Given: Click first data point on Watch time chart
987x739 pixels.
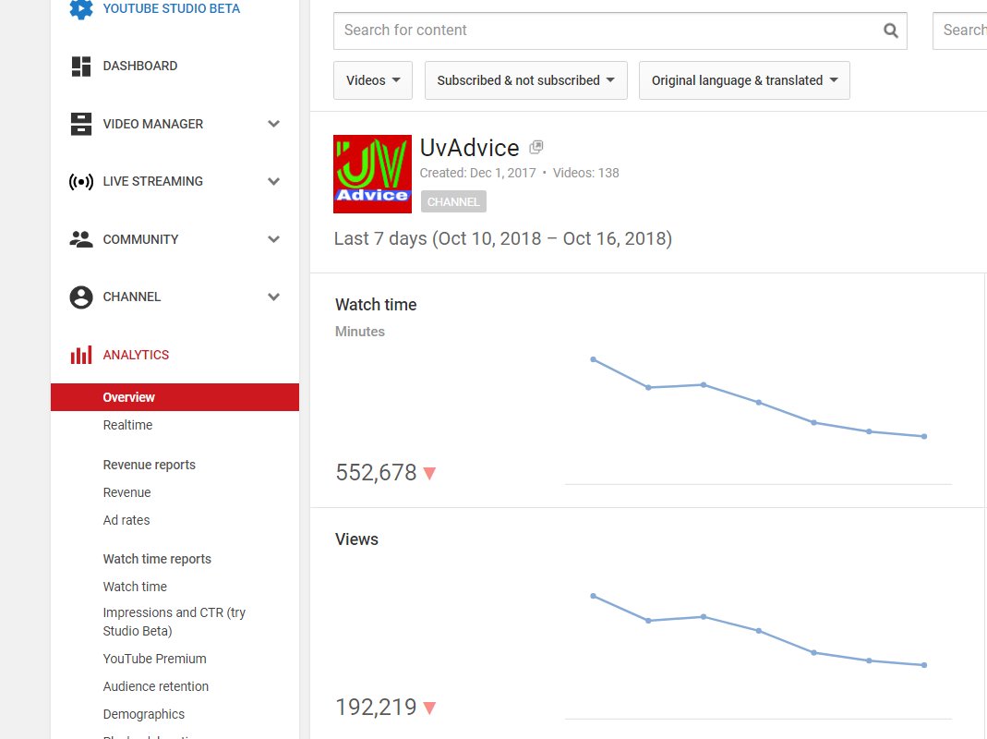Looking at the screenshot, I should tap(593, 359).
